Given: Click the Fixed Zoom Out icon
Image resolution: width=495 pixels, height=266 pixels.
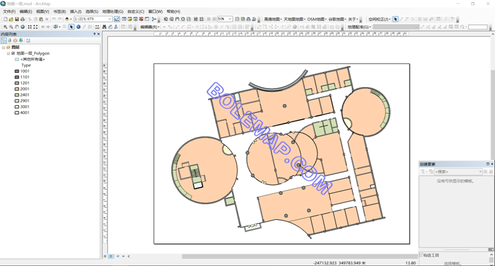Looking at the screenshot, I should click(x=36, y=27).
